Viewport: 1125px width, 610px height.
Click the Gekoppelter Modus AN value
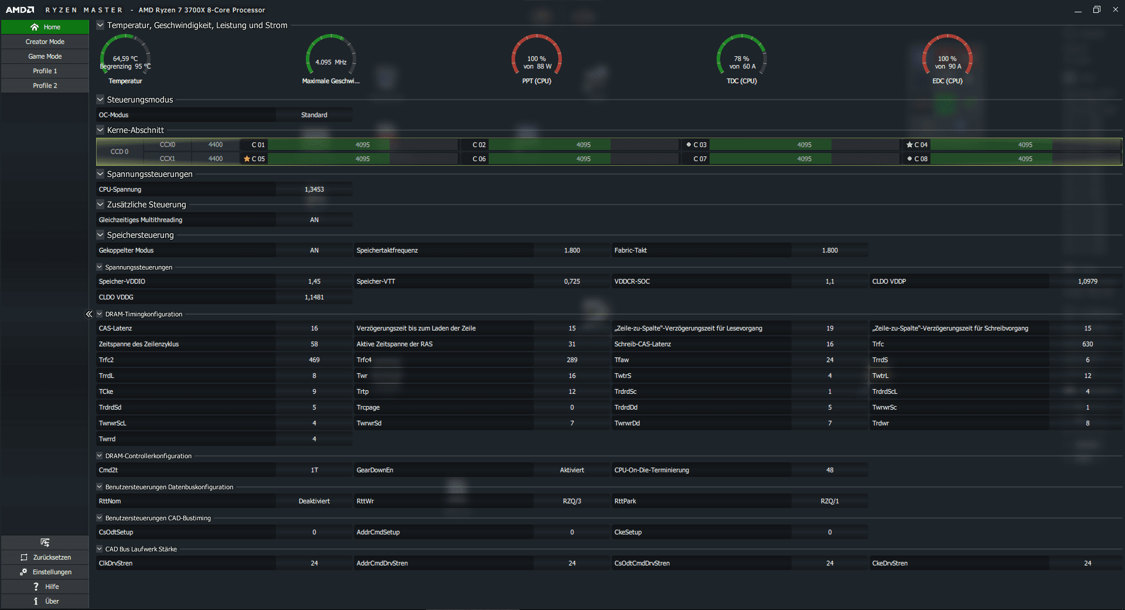click(314, 250)
